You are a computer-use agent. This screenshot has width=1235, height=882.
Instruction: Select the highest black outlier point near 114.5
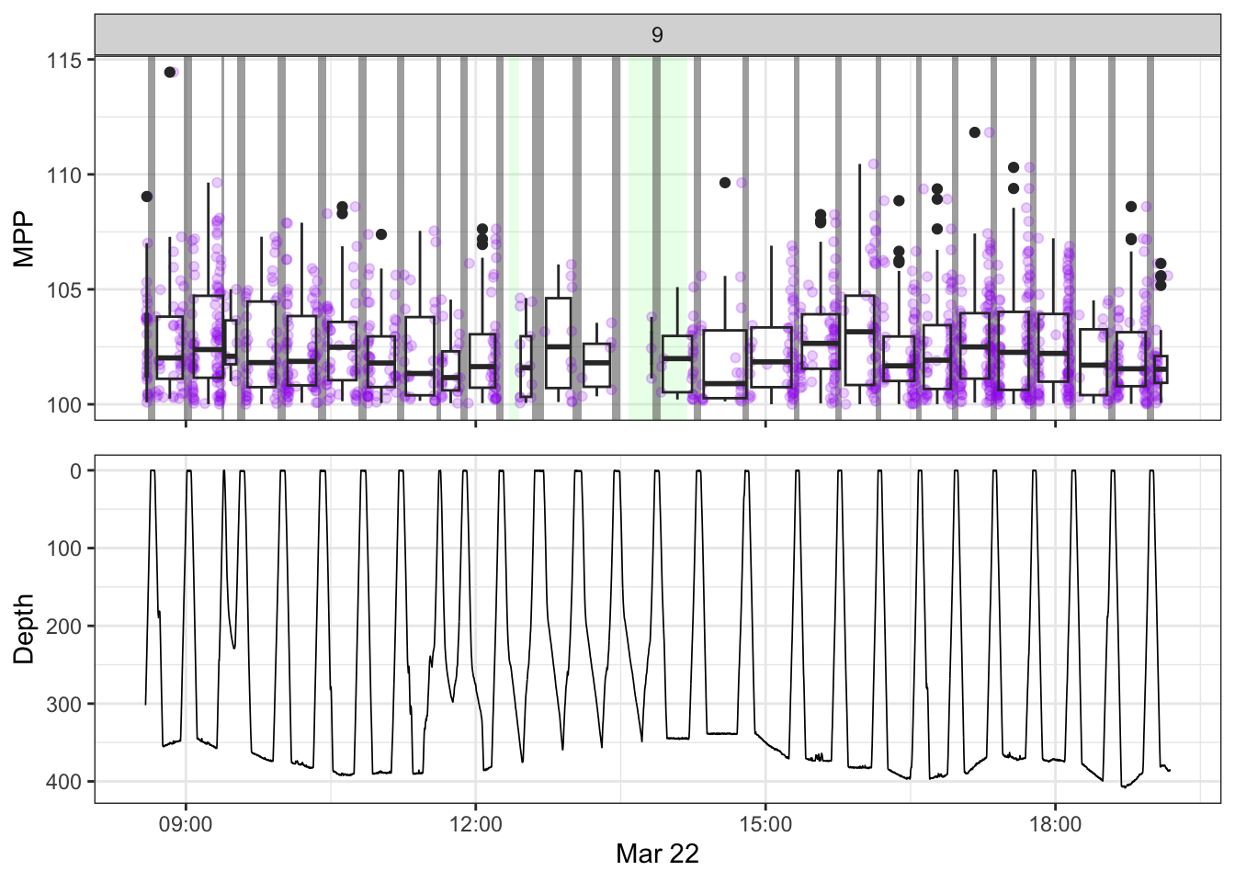(170, 73)
